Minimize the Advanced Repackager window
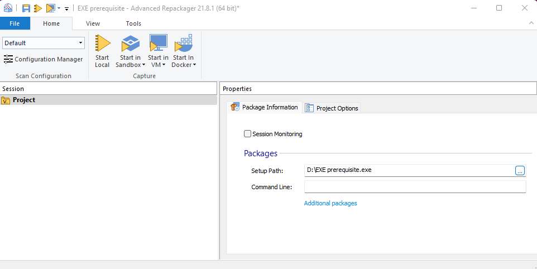This screenshot has width=537, height=269. 473,8
